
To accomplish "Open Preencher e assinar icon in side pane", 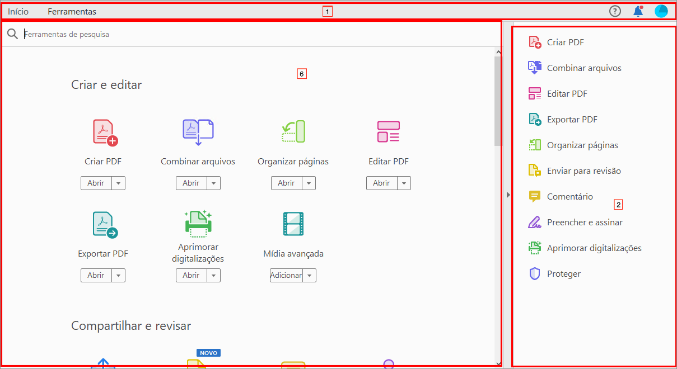I will pyautogui.click(x=535, y=222).
